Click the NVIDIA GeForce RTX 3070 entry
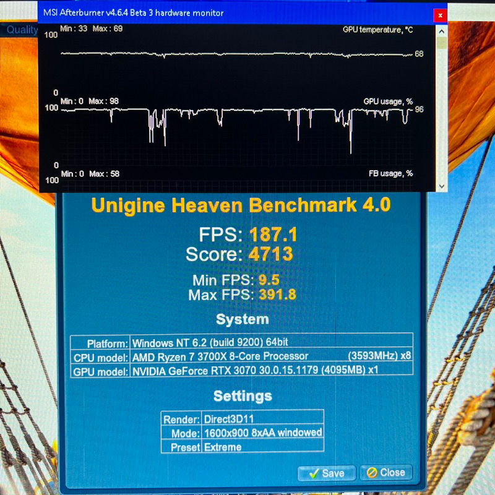Screen dimensions: 495x495 tap(255, 371)
